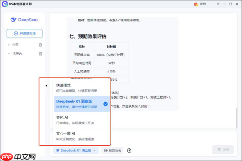
Task: Select 文心一言 AI model option
Action: (82, 136)
